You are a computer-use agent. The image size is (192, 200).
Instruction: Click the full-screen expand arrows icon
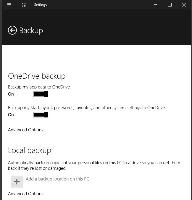pyautogui.click(x=24, y=5)
